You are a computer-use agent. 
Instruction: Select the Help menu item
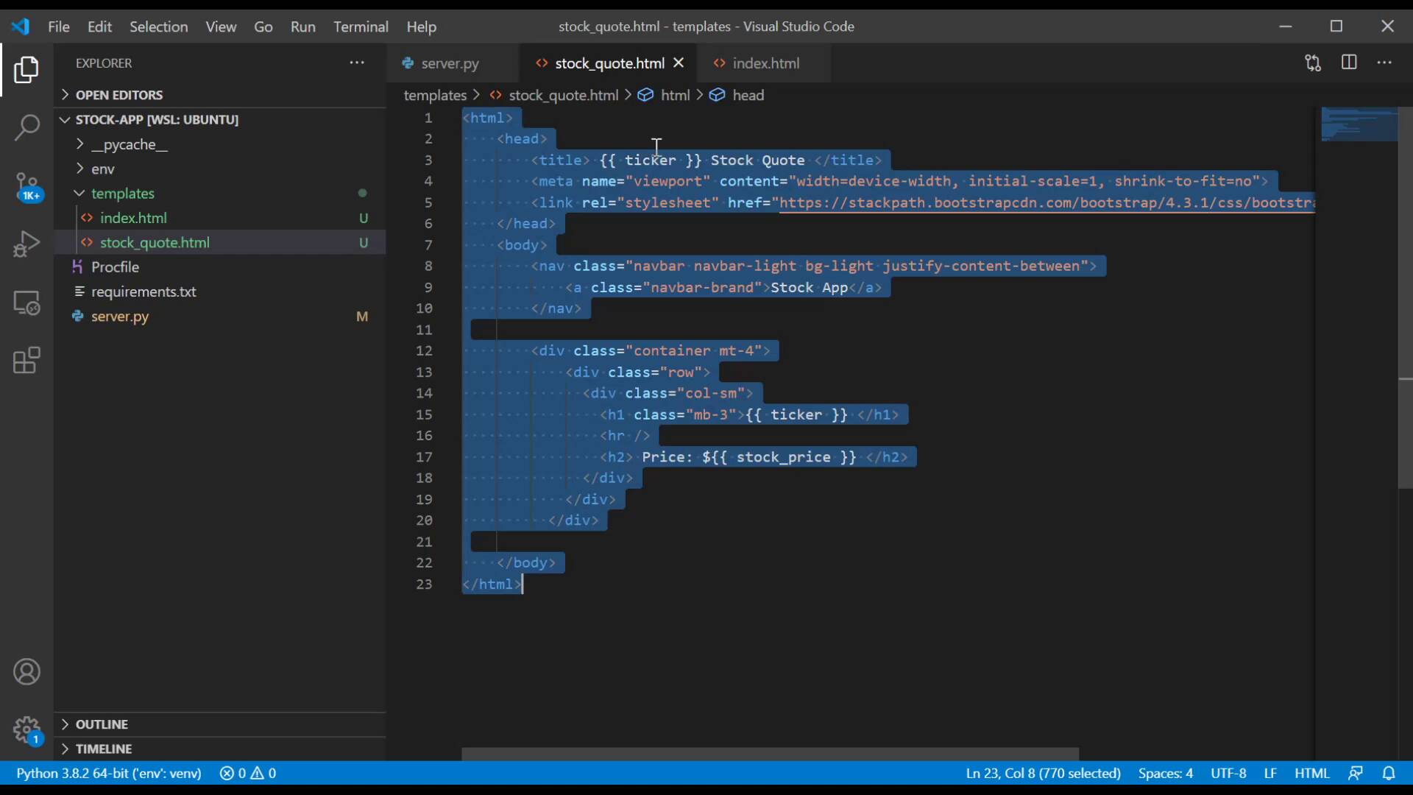click(x=421, y=26)
